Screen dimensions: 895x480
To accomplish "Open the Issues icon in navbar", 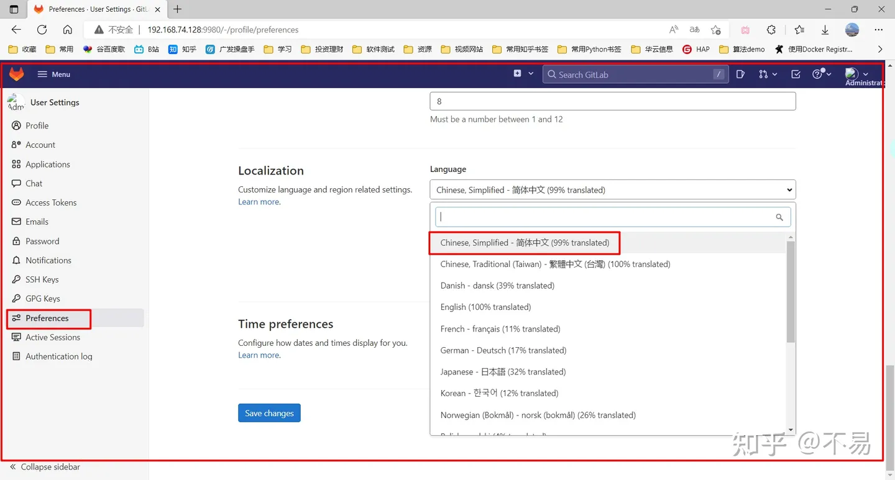I will (740, 75).
